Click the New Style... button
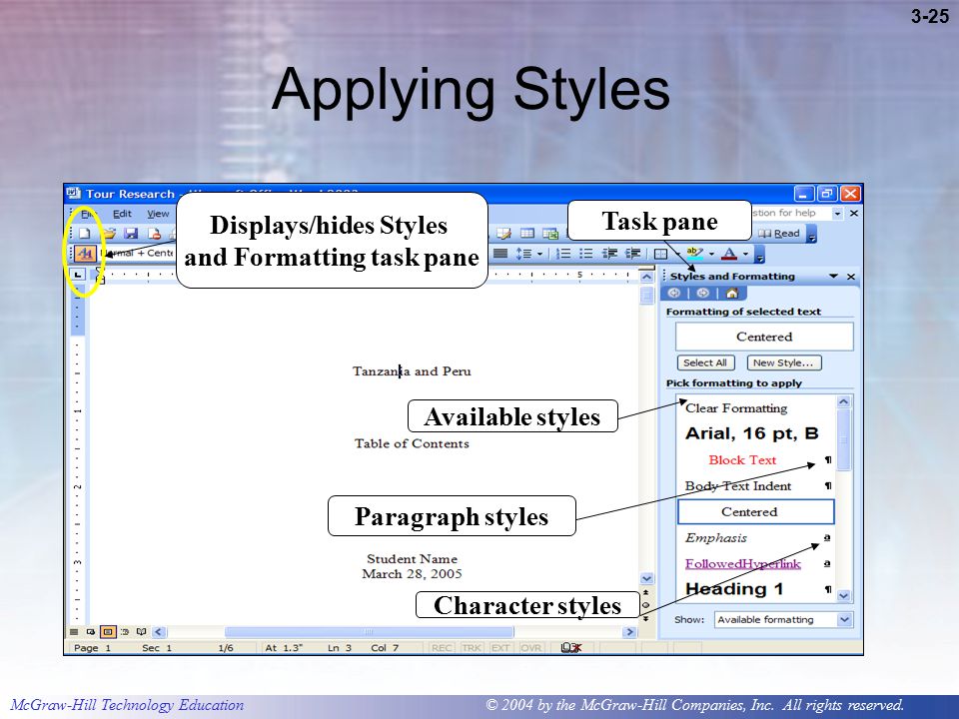Screen dimensions: 959x719 coord(783,362)
